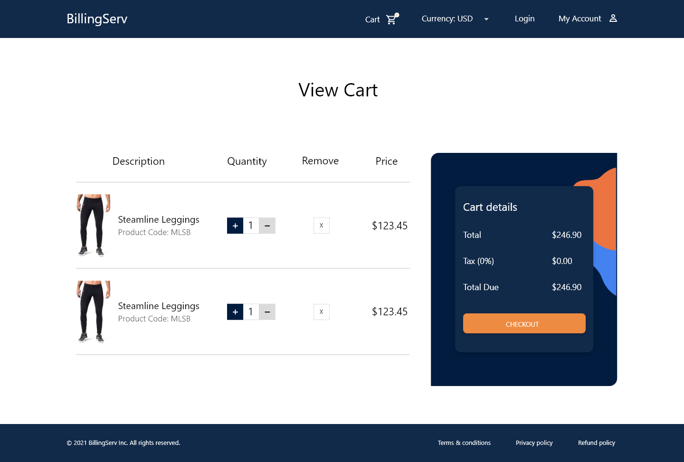Decrease quantity of second Steamline Leggings
The image size is (684, 462).
pyautogui.click(x=267, y=312)
